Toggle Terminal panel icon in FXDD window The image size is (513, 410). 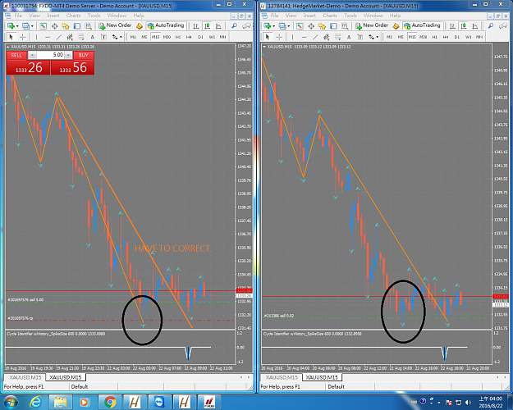tap(77, 25)
